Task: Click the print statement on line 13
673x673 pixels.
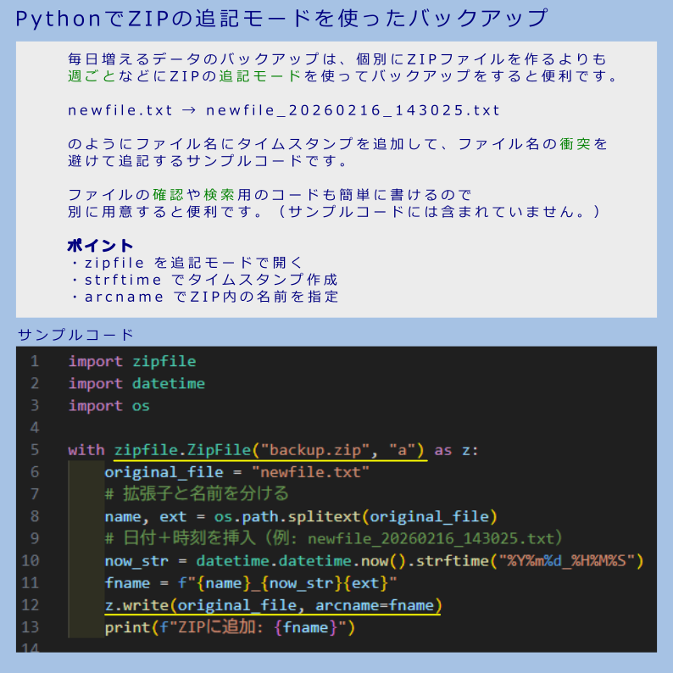Action: [x=230, y=627]
